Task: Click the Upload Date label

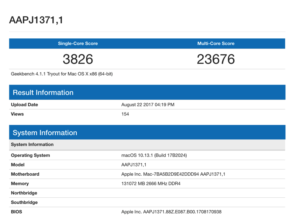Action: [24, 105]
